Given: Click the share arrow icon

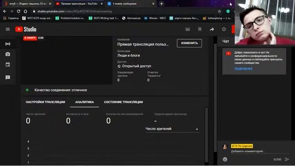Looking at the screenshot, I should click(212, 29).
